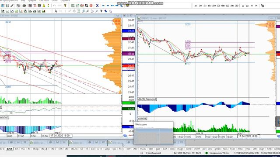The height and width of the screenshot is (157, 280).
Task: Click the yellow bell alert icon
Action: (44, 6)
